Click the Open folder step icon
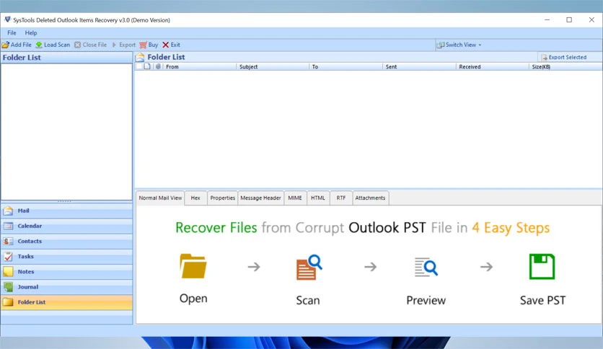The height and width of the screenshot is (349, 603). pyautogui.click(x=193, y=266)
